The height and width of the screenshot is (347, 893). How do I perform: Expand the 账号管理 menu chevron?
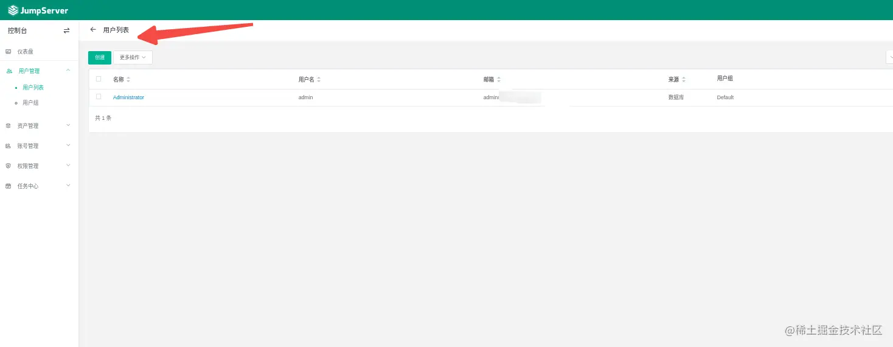pyautogui.click(x=68, y=145)
